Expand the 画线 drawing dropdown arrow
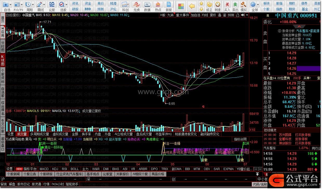 click(x=44, y=4)
